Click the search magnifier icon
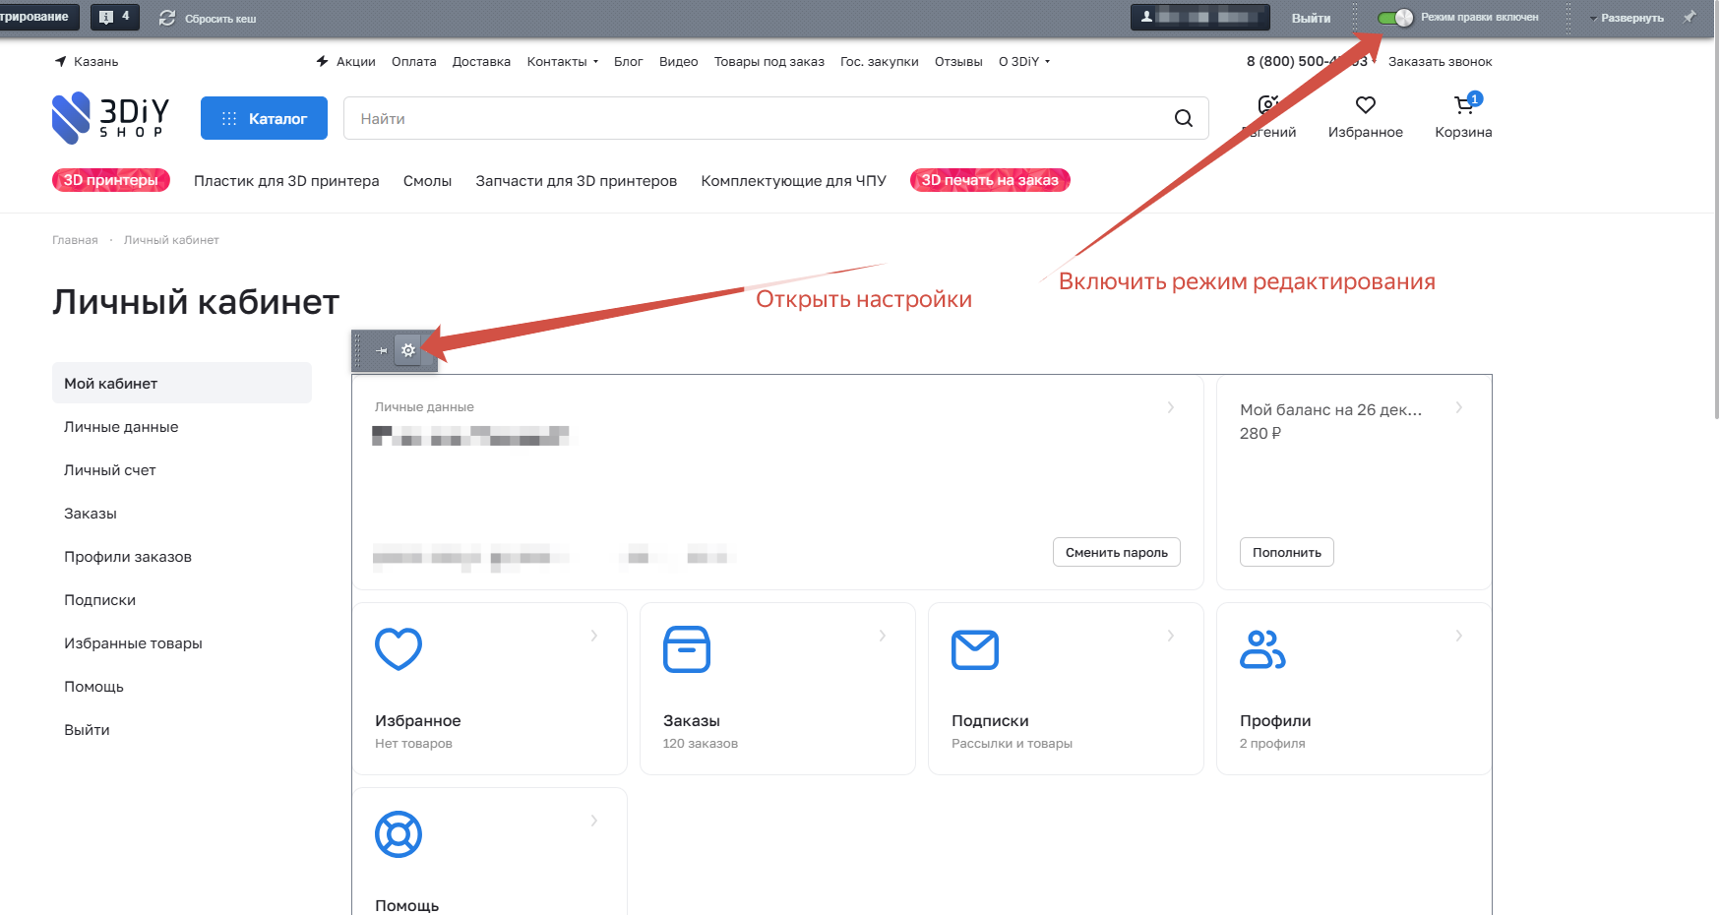 [1184, 118]
